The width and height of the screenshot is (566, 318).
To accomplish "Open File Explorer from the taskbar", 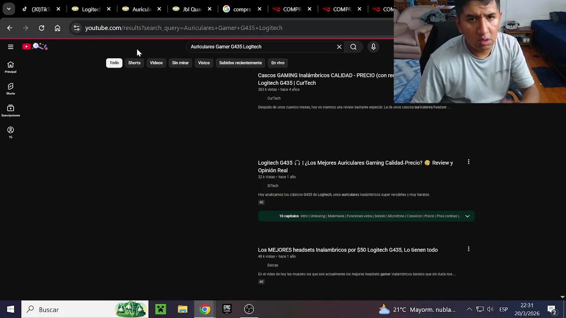I will click(183, 309).
